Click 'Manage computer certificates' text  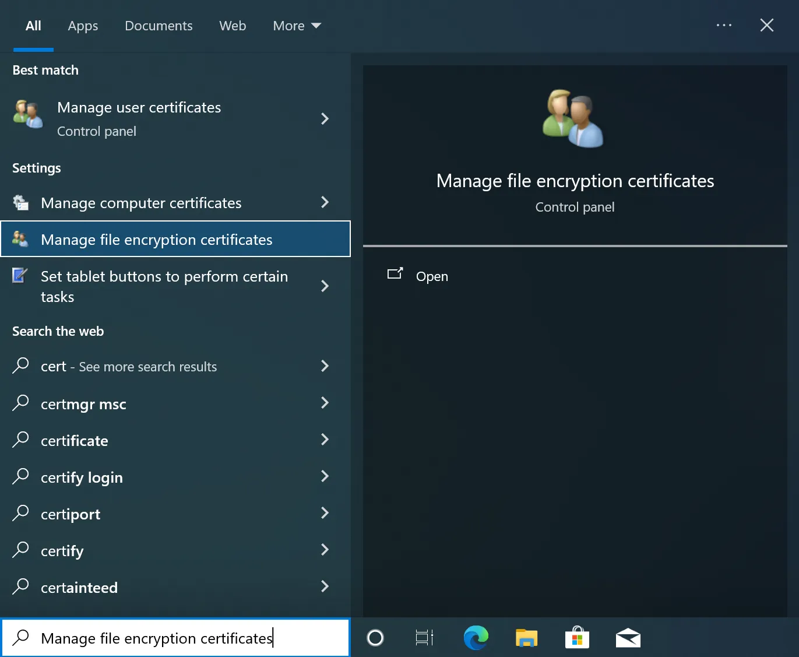141,203
